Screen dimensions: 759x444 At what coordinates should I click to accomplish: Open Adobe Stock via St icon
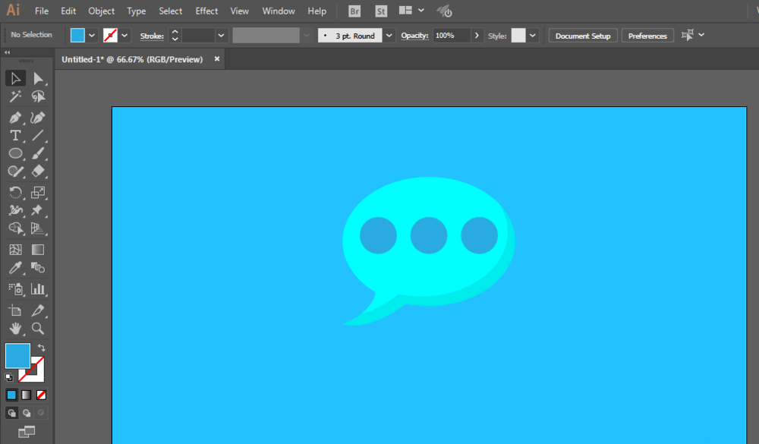coord(381,11)
